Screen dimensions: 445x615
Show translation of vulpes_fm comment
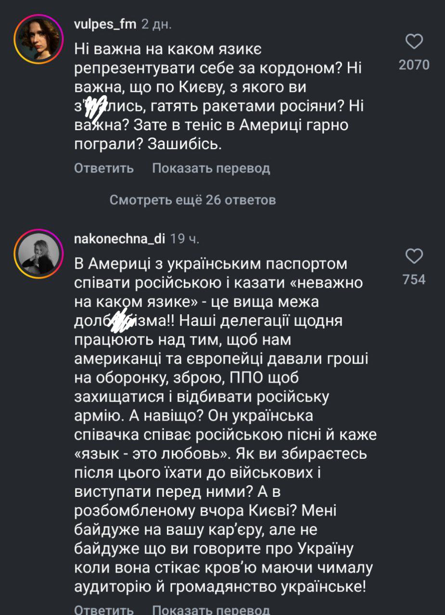211,169
